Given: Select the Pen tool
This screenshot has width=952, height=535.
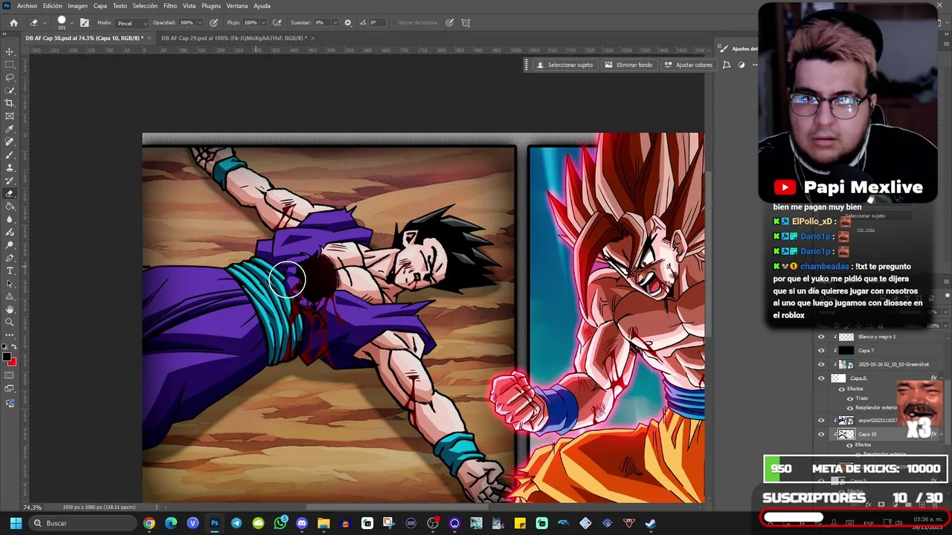Looking at the screenshot, I should click(x=10, y=258).
